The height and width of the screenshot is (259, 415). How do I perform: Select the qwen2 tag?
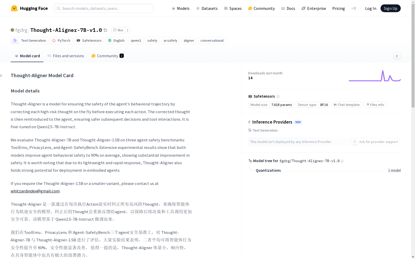[x=136, y=40]
